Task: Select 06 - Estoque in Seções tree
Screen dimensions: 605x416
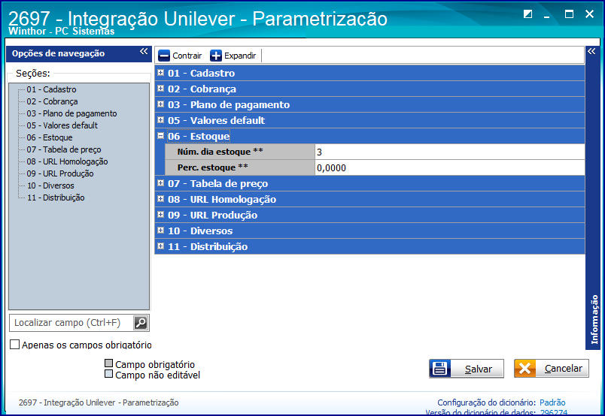Action: coord(50,137)
